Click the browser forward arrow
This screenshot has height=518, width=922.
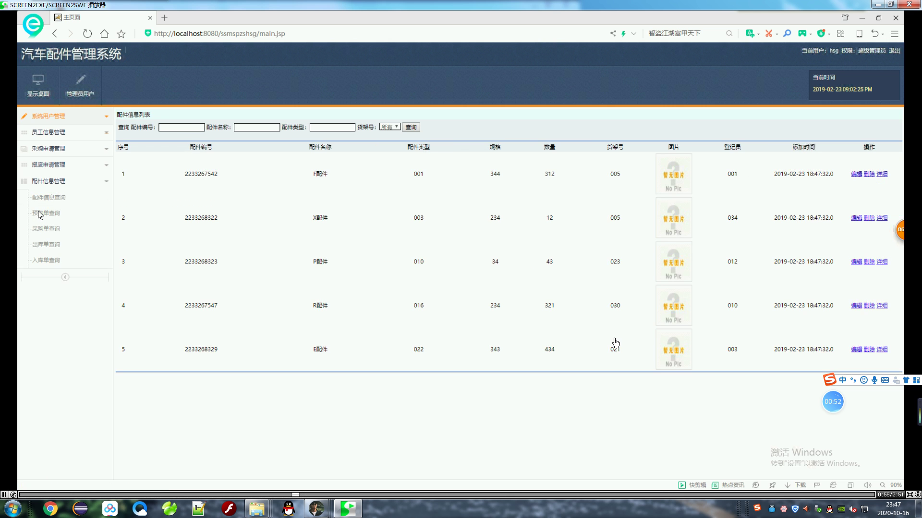[71, 34]
